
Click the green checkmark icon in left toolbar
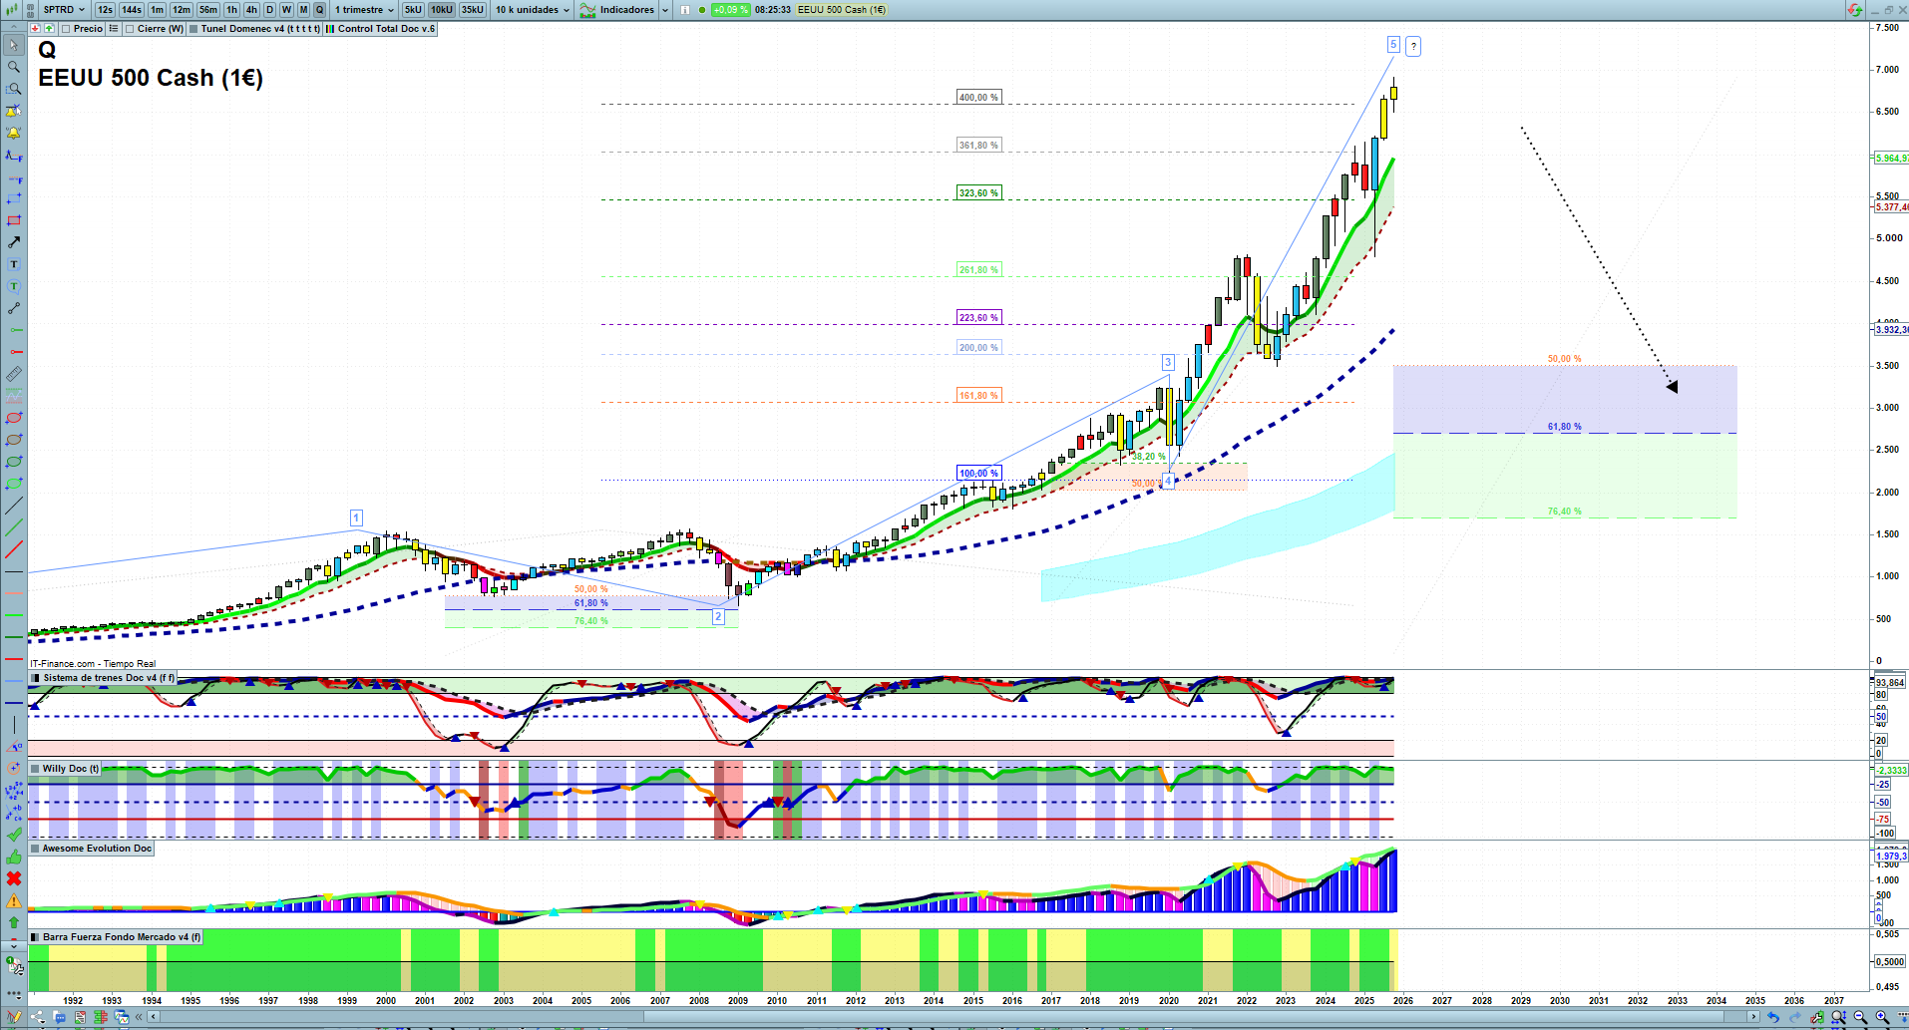14,835
